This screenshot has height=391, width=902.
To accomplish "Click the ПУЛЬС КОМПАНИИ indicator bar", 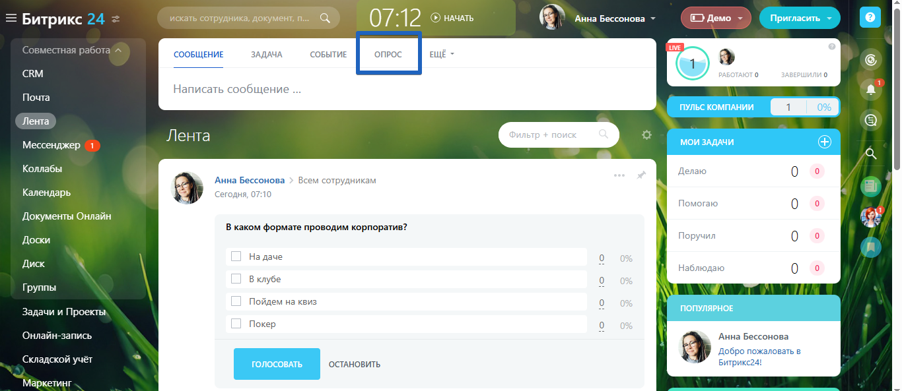I will click(x=754, y=107).
